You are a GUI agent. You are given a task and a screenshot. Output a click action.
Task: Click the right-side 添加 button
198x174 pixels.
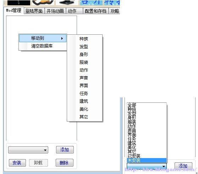183,166
